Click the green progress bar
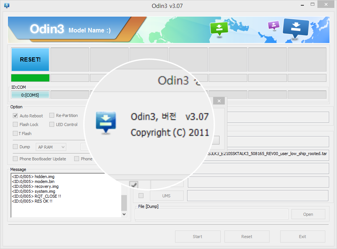This screenshot has height=249, width=337. click(30, 78)
